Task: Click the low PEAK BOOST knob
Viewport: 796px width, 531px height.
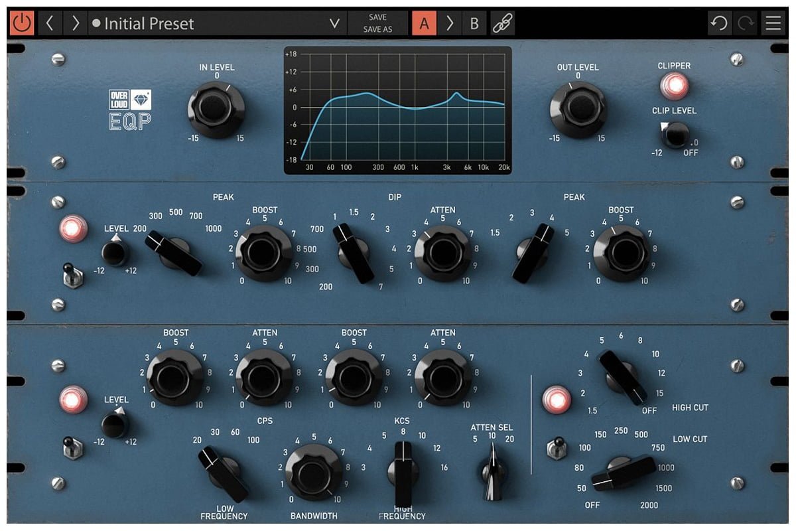Action: [264, 254]
